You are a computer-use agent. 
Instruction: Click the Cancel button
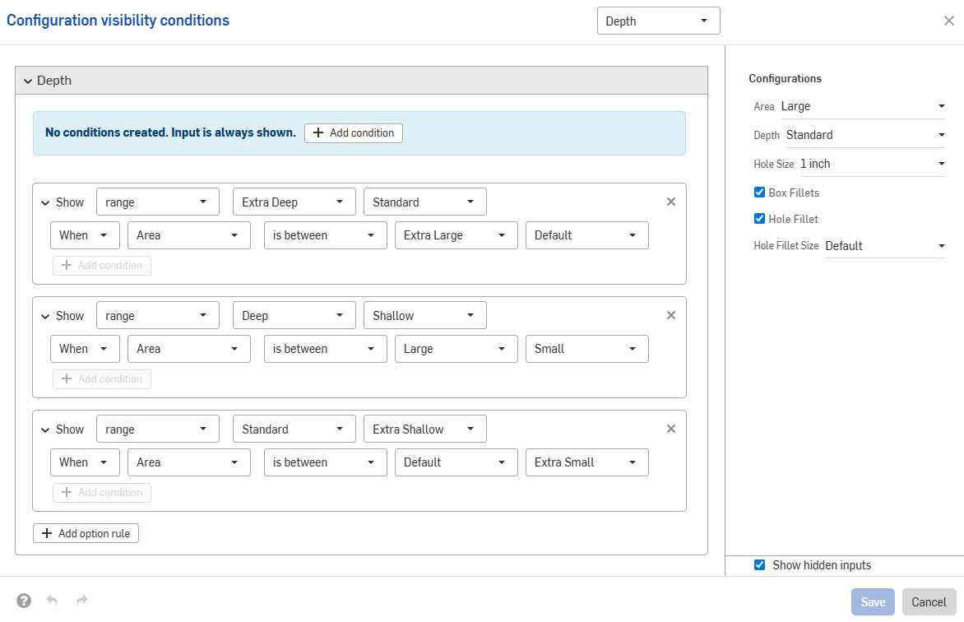929,601
